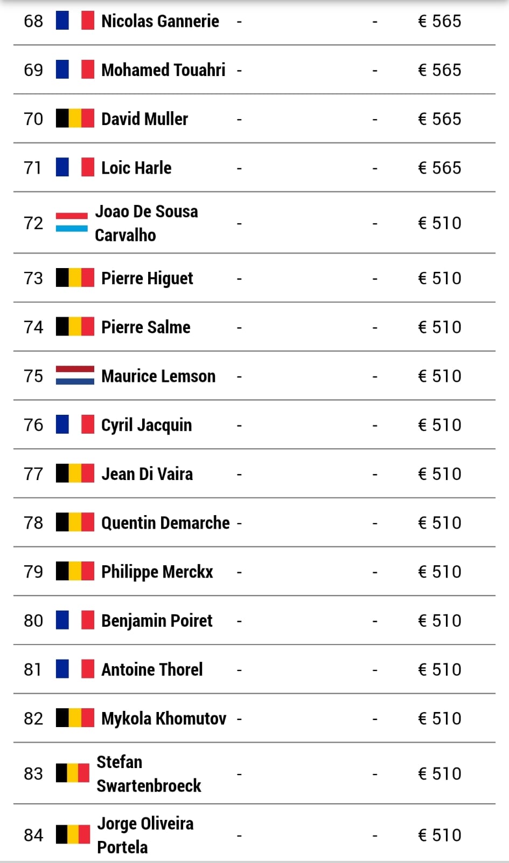Image resolution: width=509 pixels, height=863 pixels.
Task: Click the French flag next to Antoine Thorel
Action: pos(75,669)
